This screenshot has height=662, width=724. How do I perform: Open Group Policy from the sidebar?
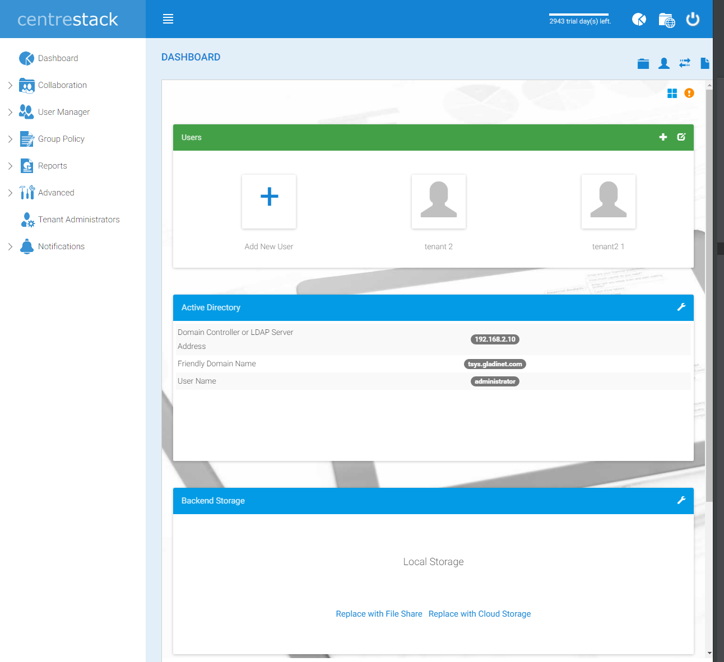61,138
